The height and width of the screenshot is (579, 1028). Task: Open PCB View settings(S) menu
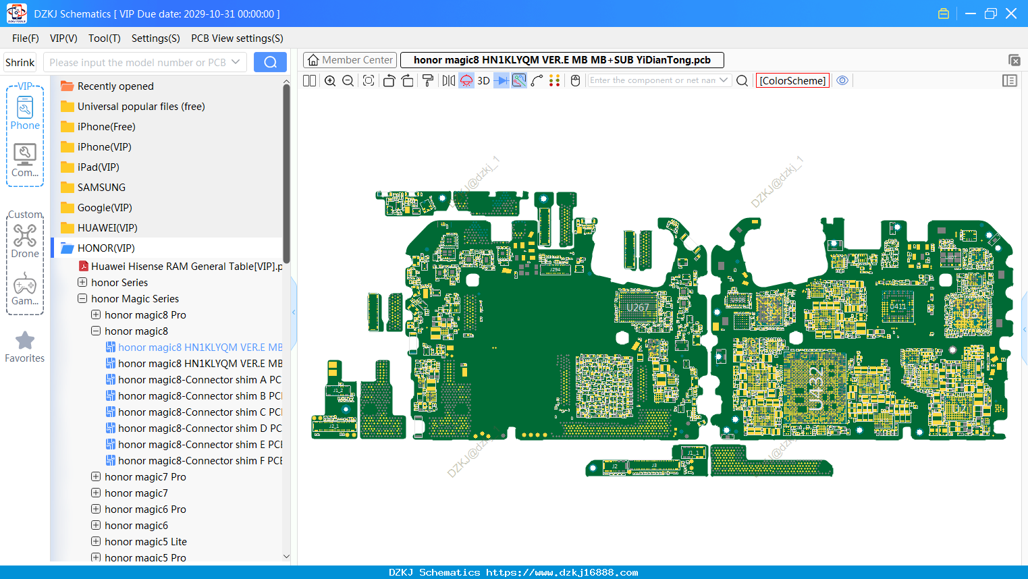pos(237,38)
